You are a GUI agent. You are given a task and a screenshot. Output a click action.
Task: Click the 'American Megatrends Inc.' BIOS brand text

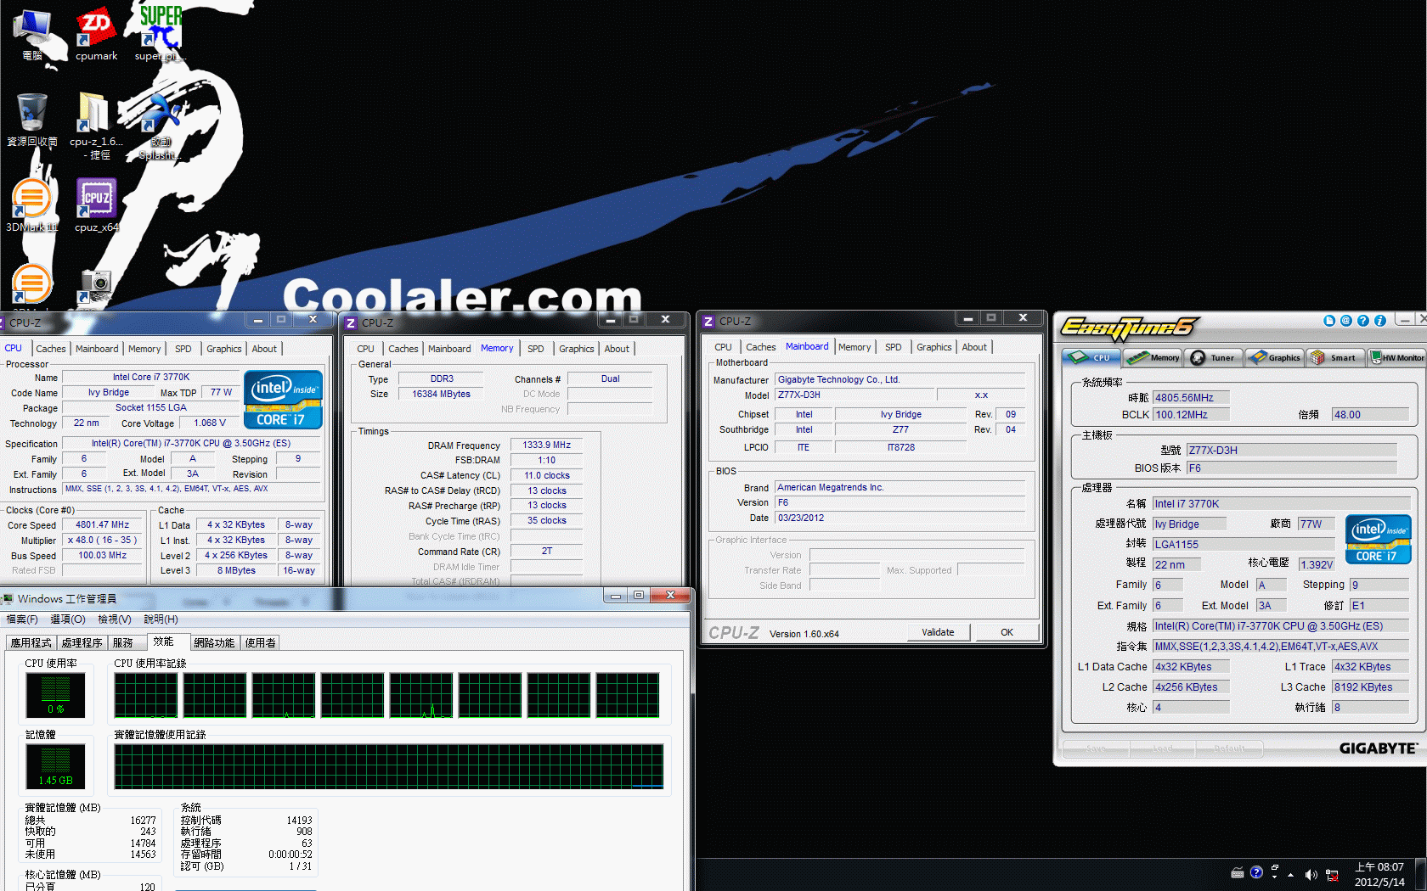point(830,488)
